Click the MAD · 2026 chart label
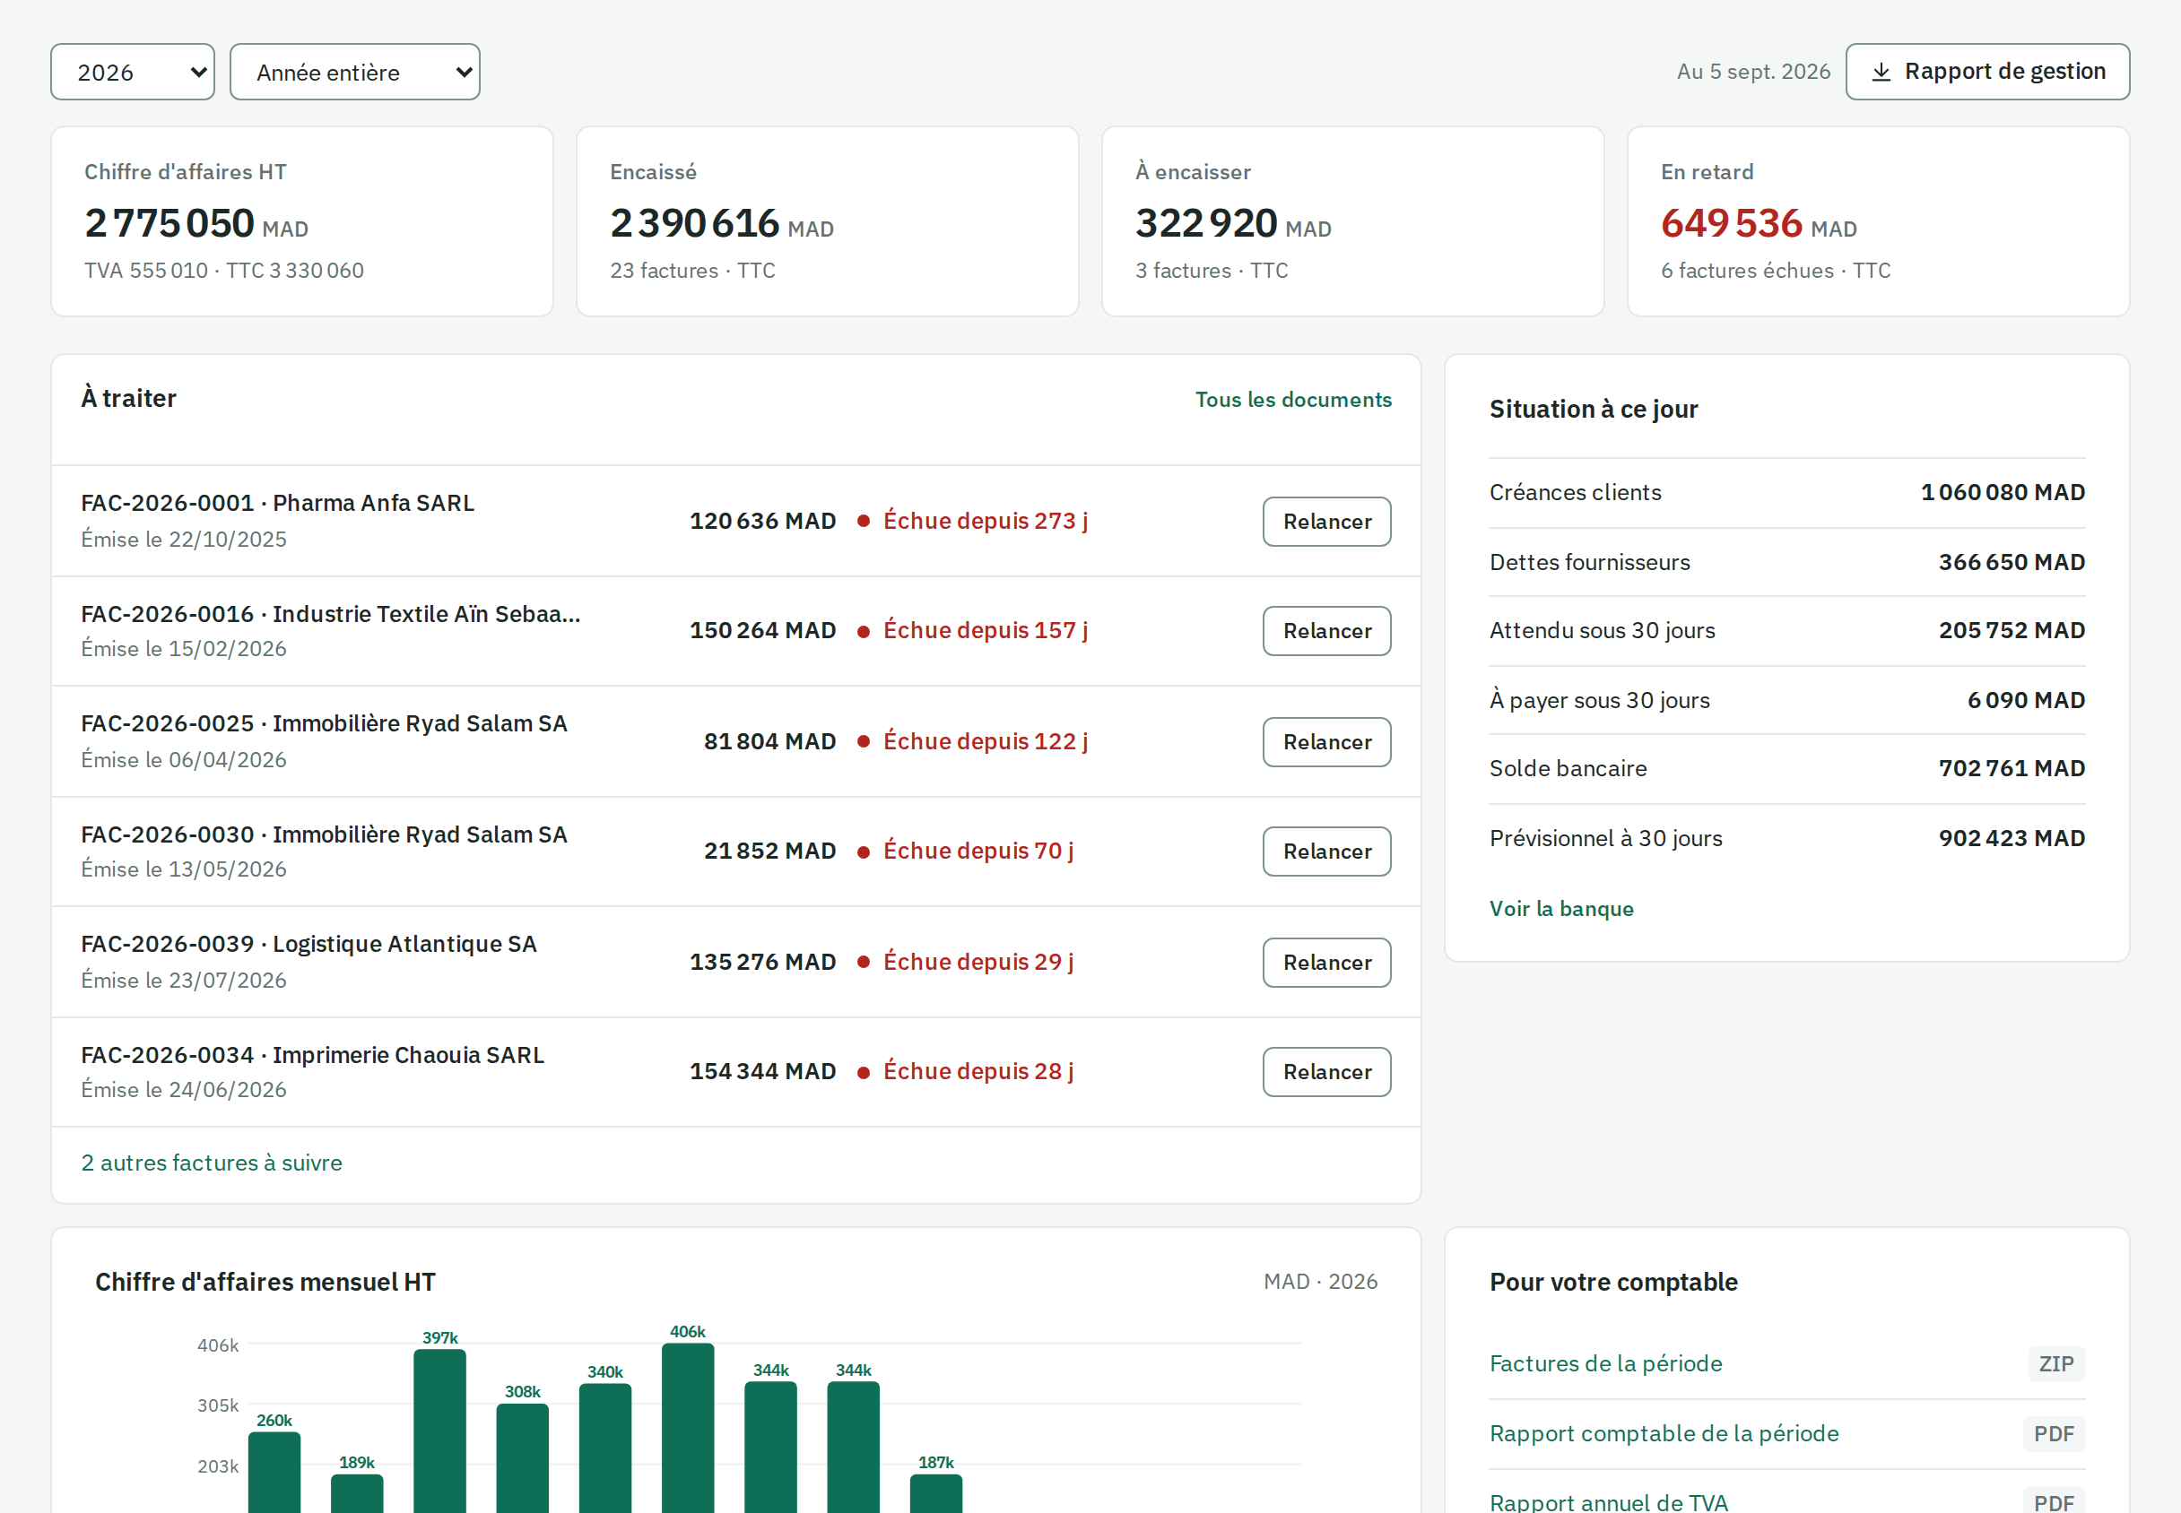This screenshot has width=2181, height=1513. (x=1321, y=1283)
